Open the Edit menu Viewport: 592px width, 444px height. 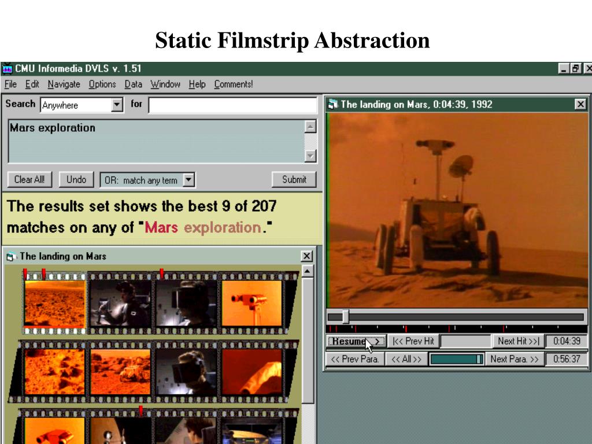point(32,84)
